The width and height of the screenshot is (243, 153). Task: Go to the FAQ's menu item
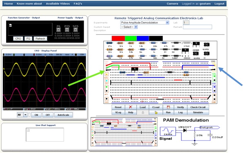pos(78,4)
